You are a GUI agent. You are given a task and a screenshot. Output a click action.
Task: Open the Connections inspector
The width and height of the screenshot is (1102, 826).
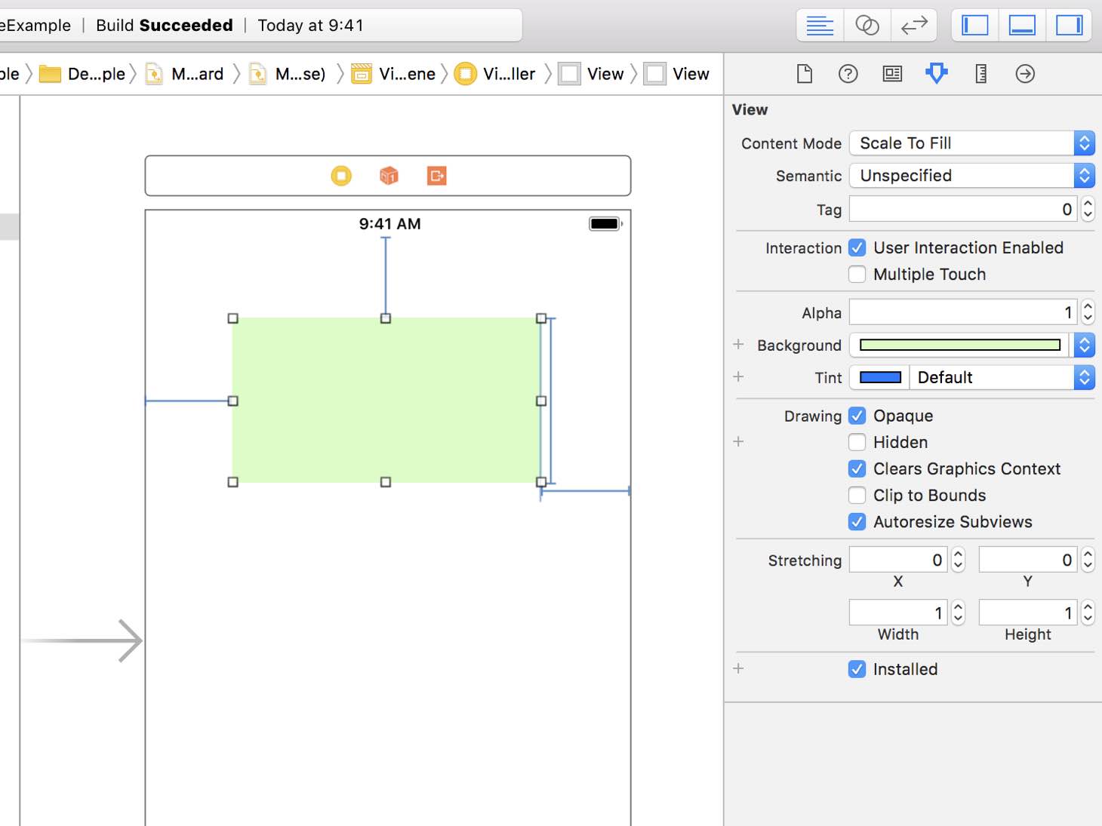pyautogui.click(x=1025, y=74)
